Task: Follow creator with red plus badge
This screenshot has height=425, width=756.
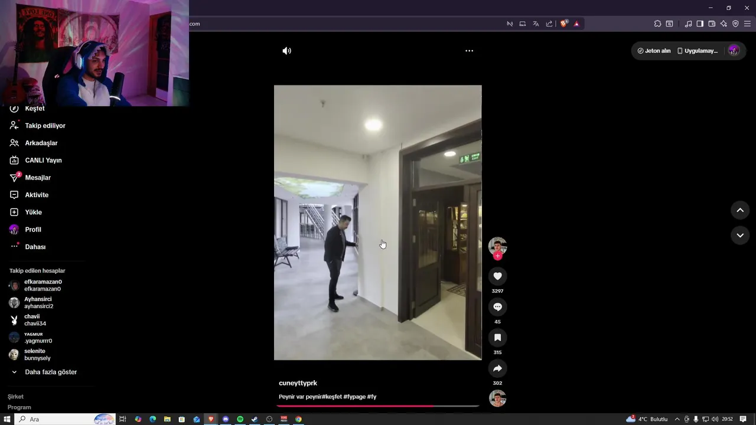Action: click(498, 256)
